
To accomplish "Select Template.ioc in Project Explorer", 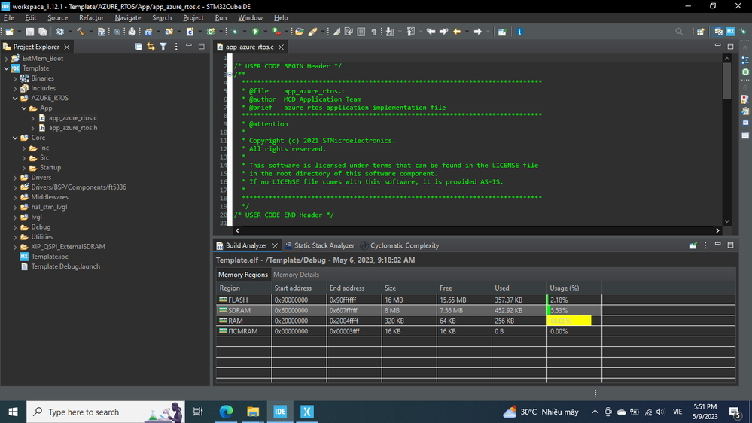I will 50,257.
